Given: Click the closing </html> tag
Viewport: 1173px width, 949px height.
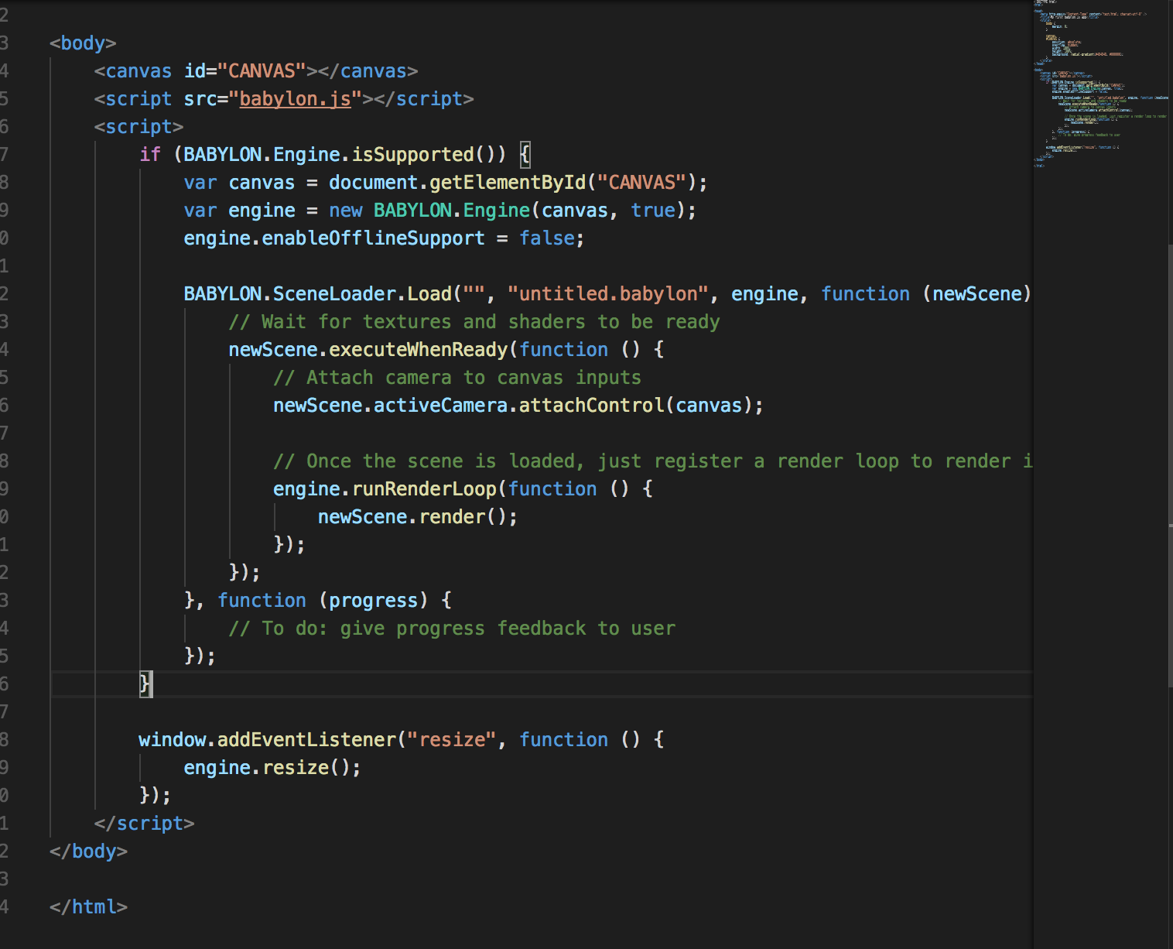Looking at the screenshot, I should [x=88, y=907].
